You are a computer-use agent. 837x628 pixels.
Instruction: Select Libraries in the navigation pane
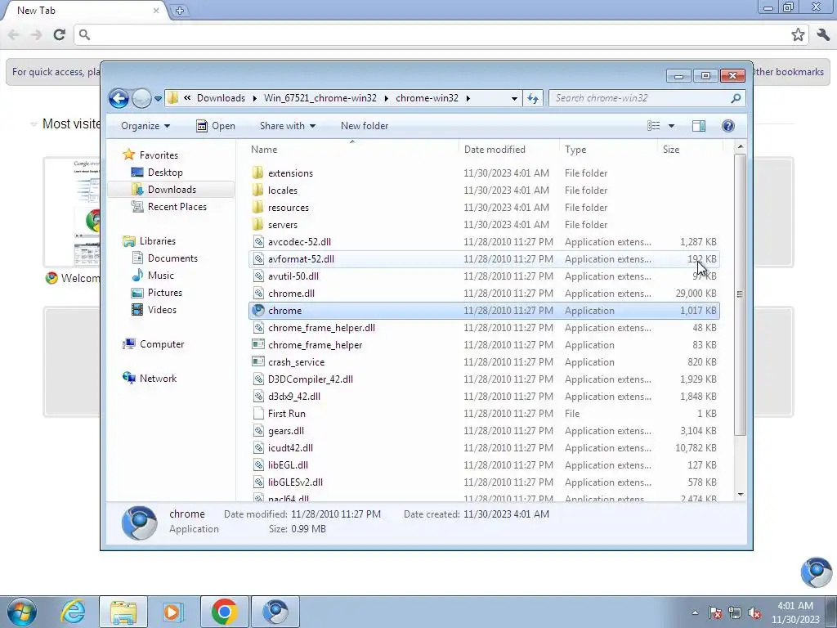click(158, 241)
